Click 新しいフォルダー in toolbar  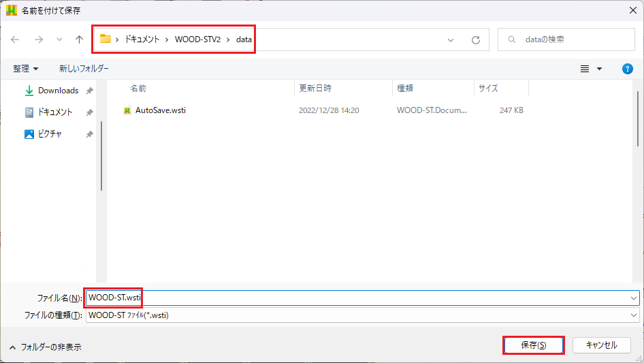(x=84, y=69)
